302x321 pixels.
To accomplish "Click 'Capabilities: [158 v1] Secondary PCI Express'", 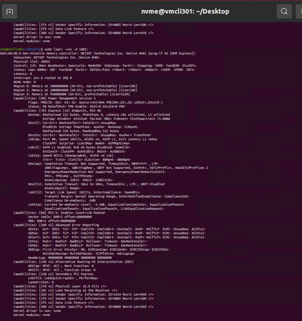I will (54, 274).
